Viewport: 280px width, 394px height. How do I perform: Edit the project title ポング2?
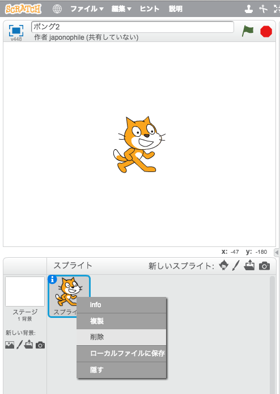[x=133, y=27]
